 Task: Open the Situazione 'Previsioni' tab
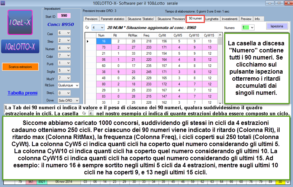(x=171, y=19)
